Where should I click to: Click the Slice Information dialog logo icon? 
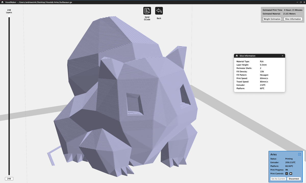click(237, 56)
